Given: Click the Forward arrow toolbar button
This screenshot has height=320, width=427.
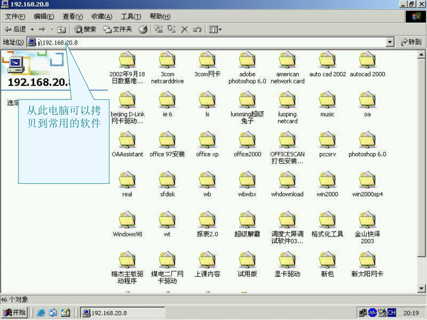Looking at the screenshot, I should point(42,29).
